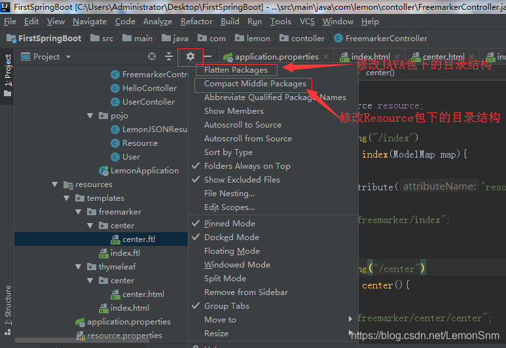Enable Compact Middle Packages option
The height and width of the screenshot is (348, 506).
(255, 84)
